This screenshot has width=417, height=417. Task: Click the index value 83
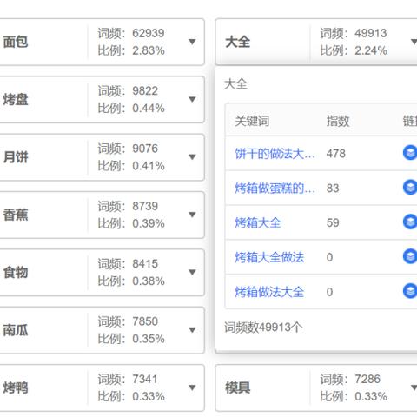[x=333, y=189]
